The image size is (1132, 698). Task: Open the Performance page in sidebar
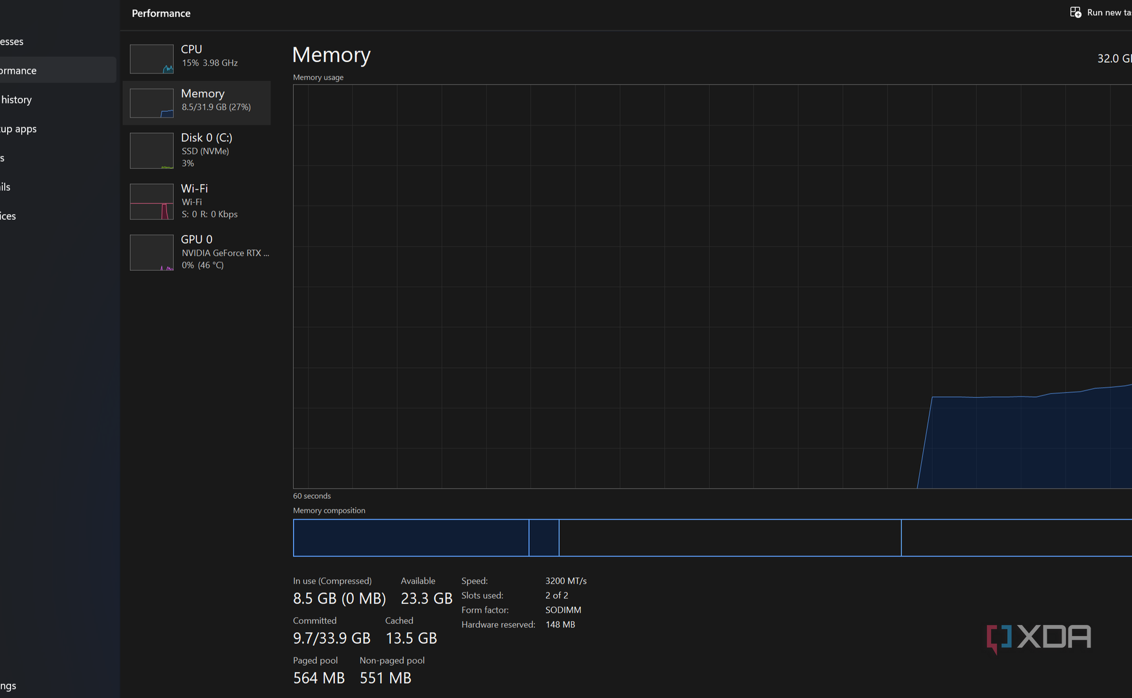58,70
